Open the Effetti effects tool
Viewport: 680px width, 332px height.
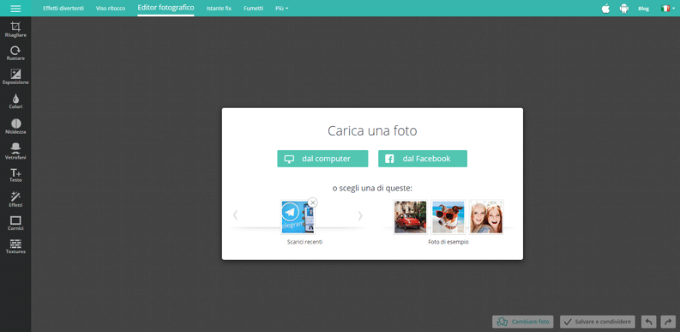(x=15, y=199)
